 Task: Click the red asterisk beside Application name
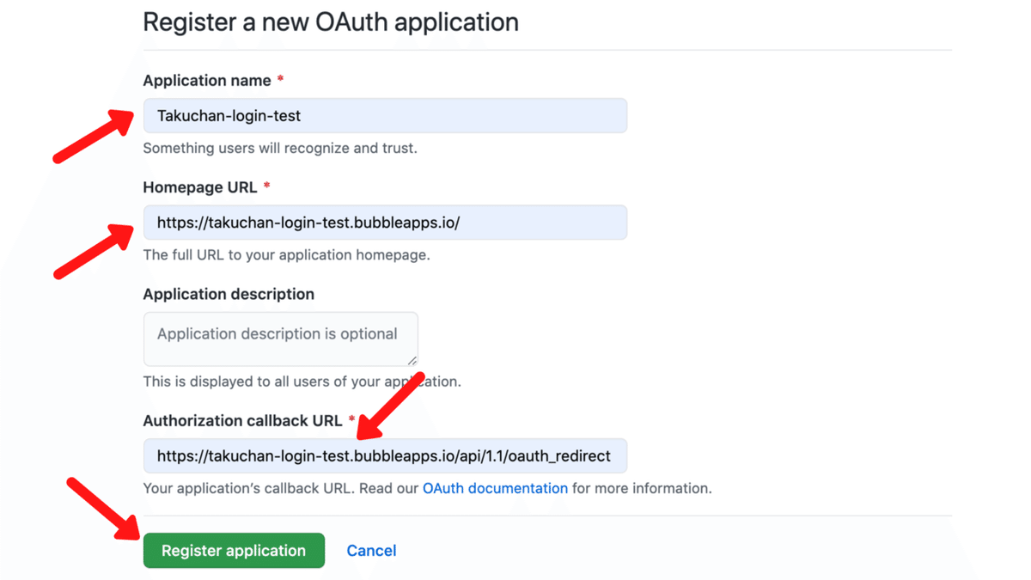click(x=280, y=80)
